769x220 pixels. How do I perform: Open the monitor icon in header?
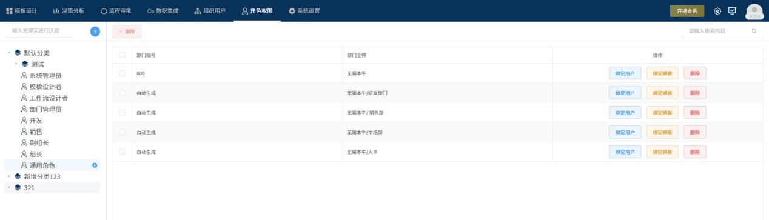pyautogui.click(x=732, y=11)
